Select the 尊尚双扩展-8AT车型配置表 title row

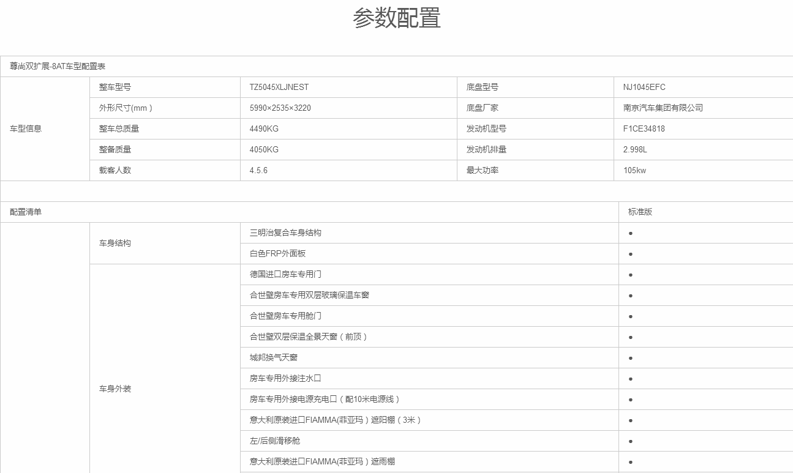(x=396, y=66)
